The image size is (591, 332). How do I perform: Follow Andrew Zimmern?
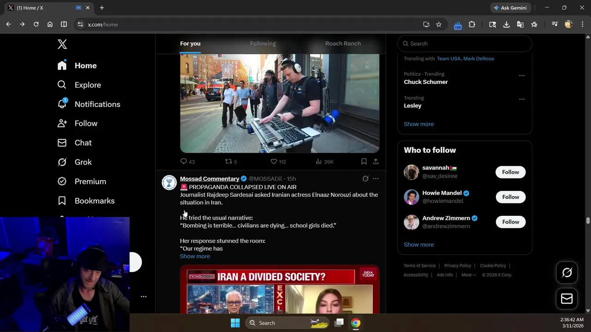pyautogui.click(x=511, y=222)
